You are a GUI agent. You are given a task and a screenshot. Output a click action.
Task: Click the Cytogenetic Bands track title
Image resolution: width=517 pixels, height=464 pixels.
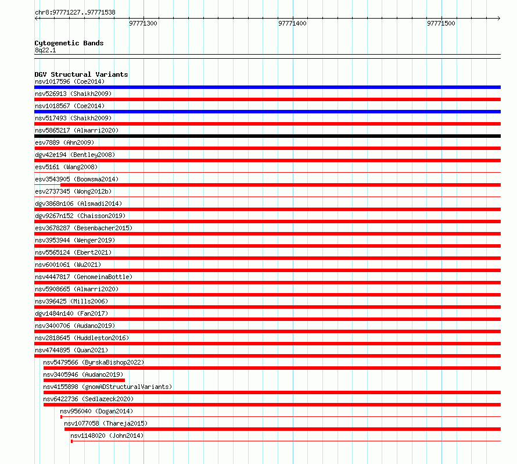[x=69, y=43]
